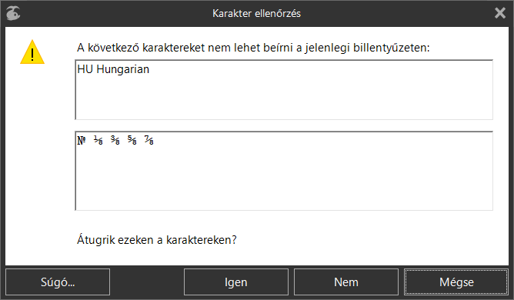Image resolution: width=514 pixels, height=300 pixels.
Task: Click the application logo in the title bar
Action: click(13, 13)
